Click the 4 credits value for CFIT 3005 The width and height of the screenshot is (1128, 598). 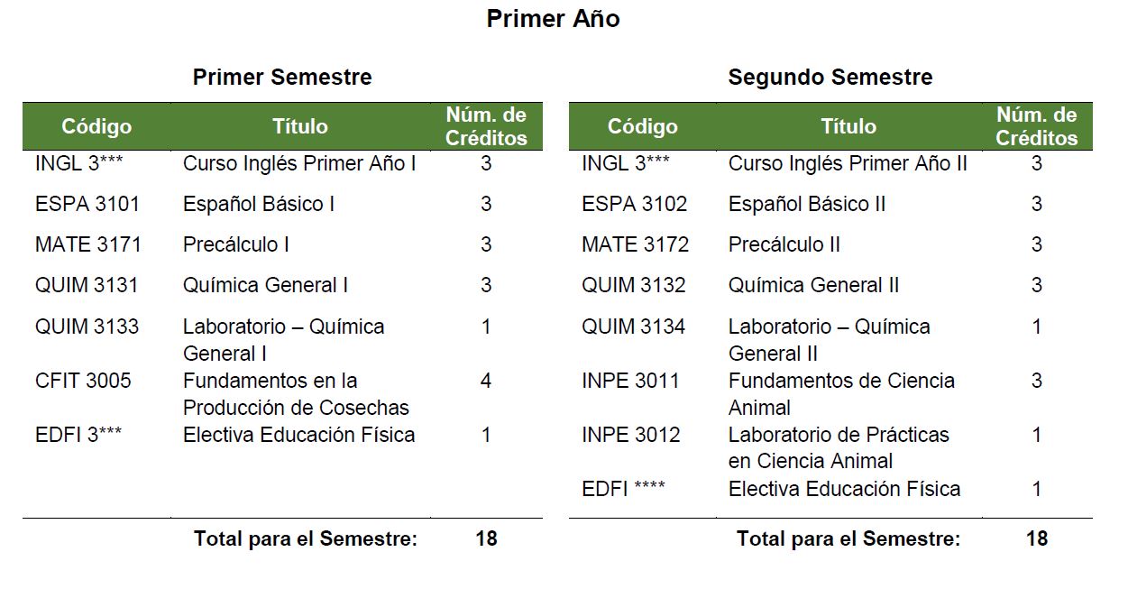point(486,381)
